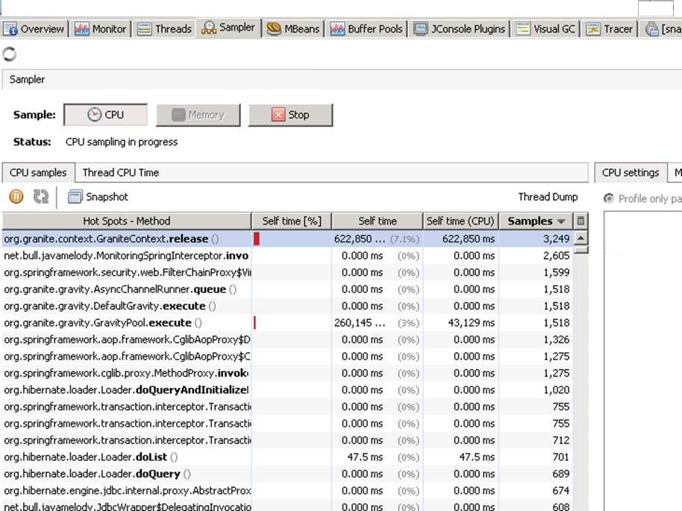Select AsyncChannelRunner.queue row

(287, 289)
